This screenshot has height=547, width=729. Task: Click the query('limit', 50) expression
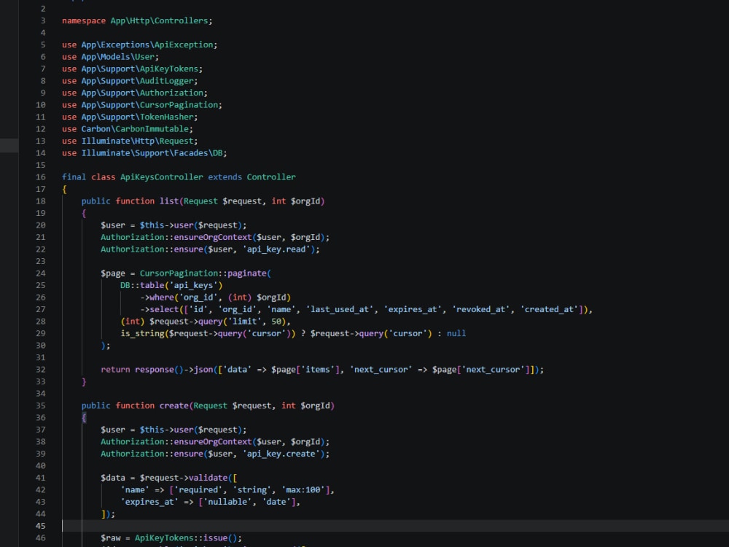(242, 322)
